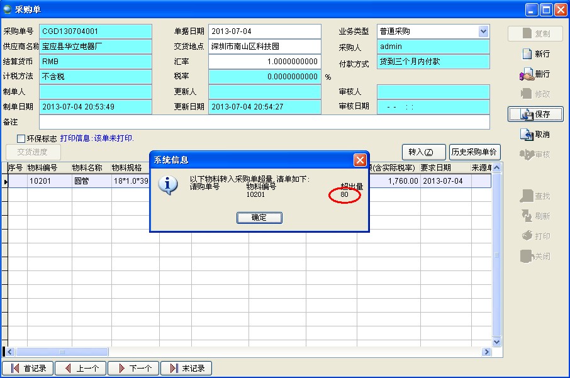Click the 转入(Z) button
The height and width of the screenshot is (378, 570).
423,152
